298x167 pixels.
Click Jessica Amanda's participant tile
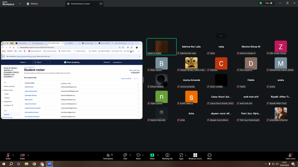click(x=191, y=80)
